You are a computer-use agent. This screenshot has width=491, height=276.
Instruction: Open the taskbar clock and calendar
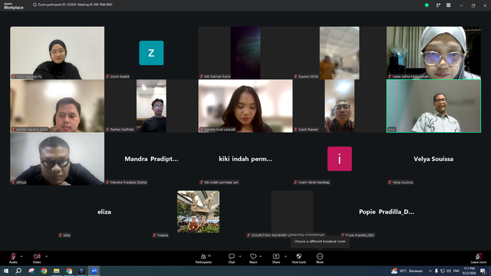pos(469,271)
